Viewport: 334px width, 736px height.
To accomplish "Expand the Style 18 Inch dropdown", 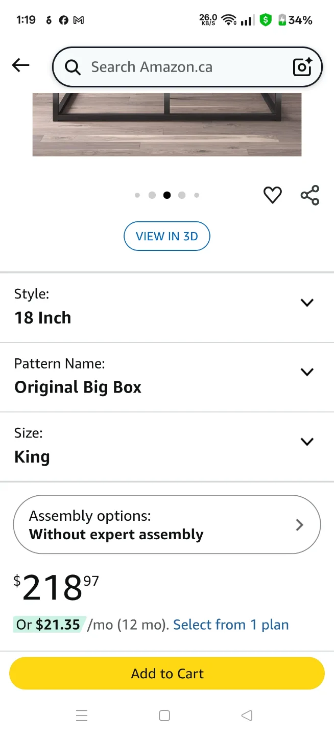I will point(307,303).
